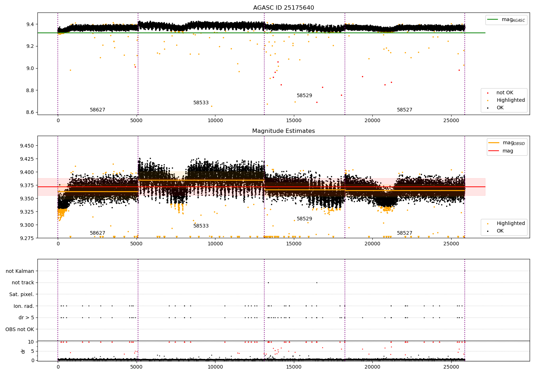
Task: Click the 5000 x-tick under the bottom plot
Action: click(137, 367)
